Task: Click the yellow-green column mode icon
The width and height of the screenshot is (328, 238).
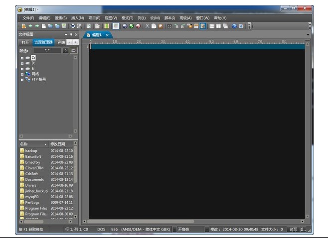Action: 107,26
